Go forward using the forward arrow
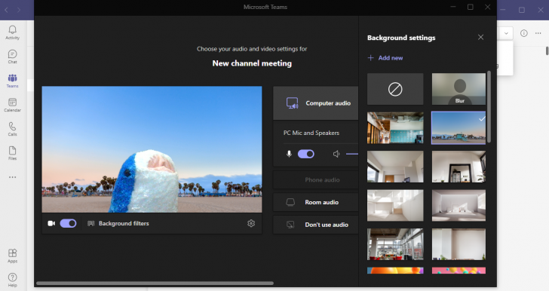Image resolution: width=549 pixels, height=291 pixels. [x=19, y=10]
